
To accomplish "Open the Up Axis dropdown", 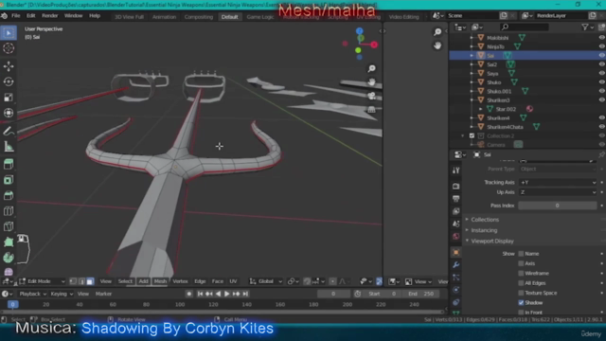I will pos(558,192).
